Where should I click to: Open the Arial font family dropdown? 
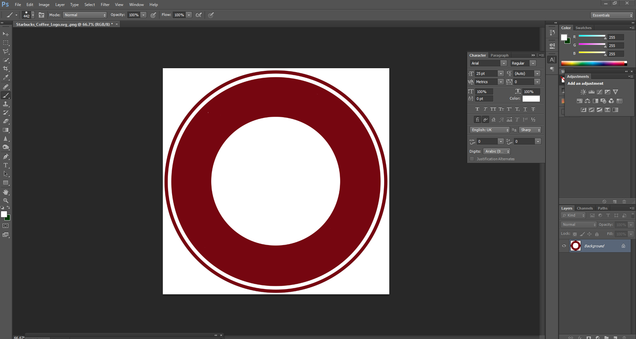coord(504,63)
